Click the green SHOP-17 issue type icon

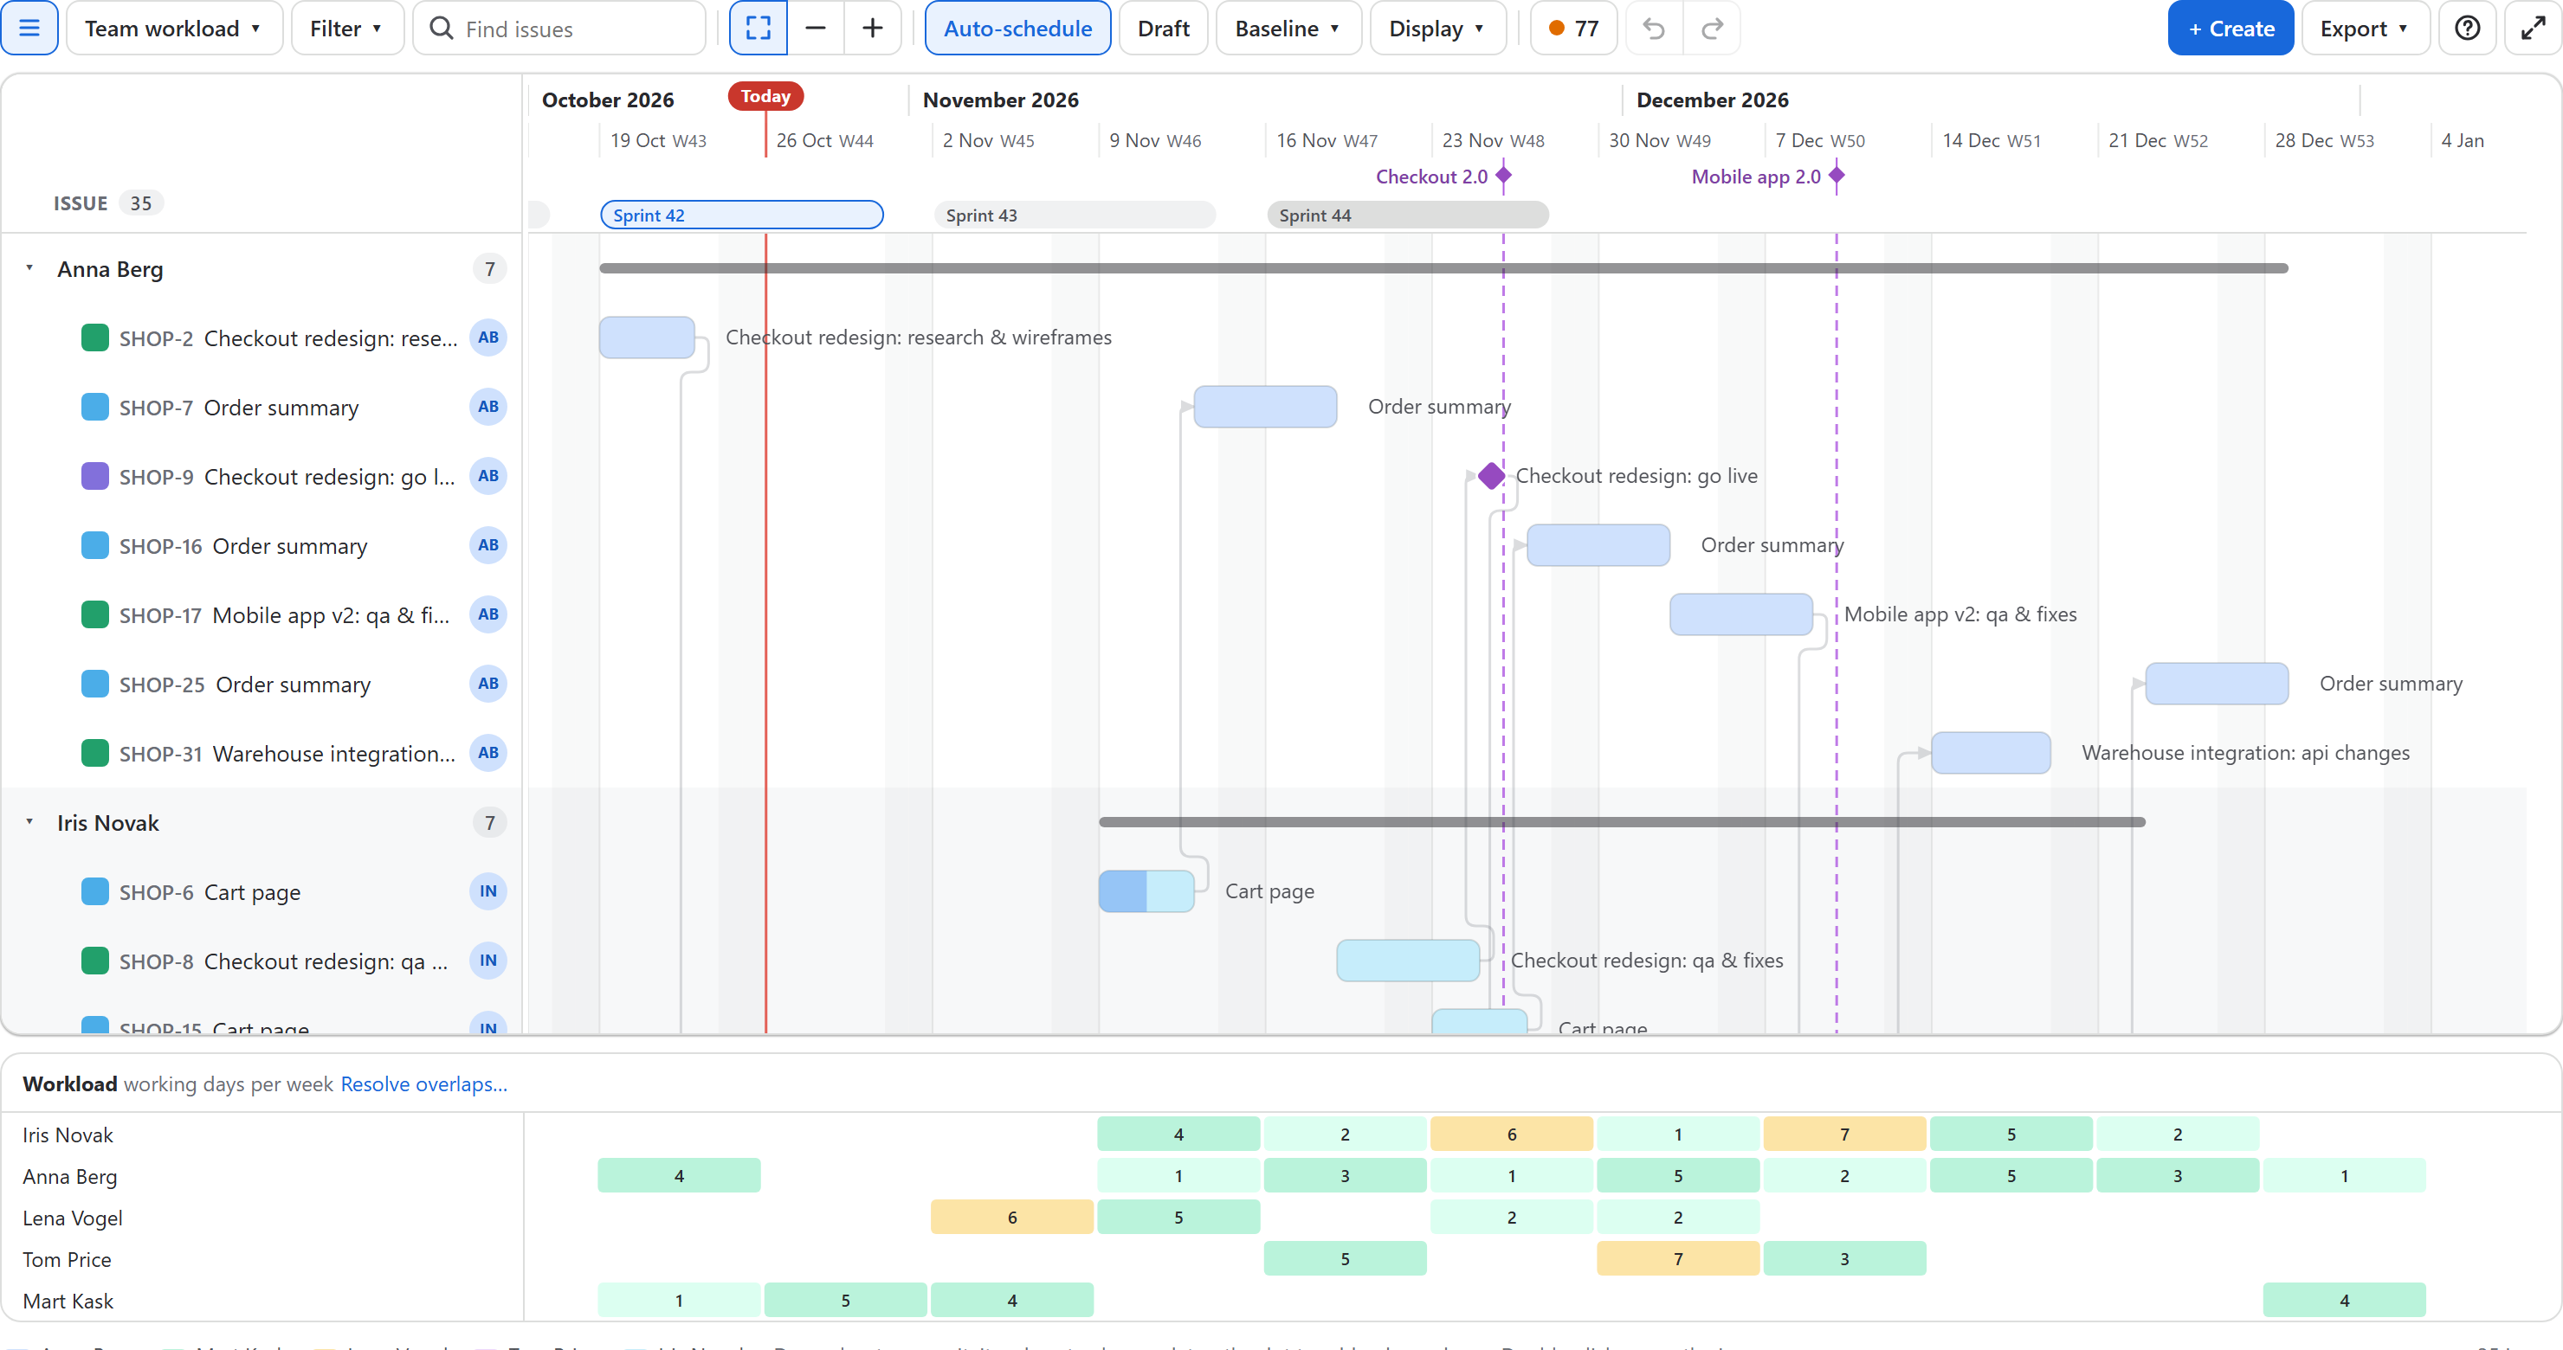94,615
